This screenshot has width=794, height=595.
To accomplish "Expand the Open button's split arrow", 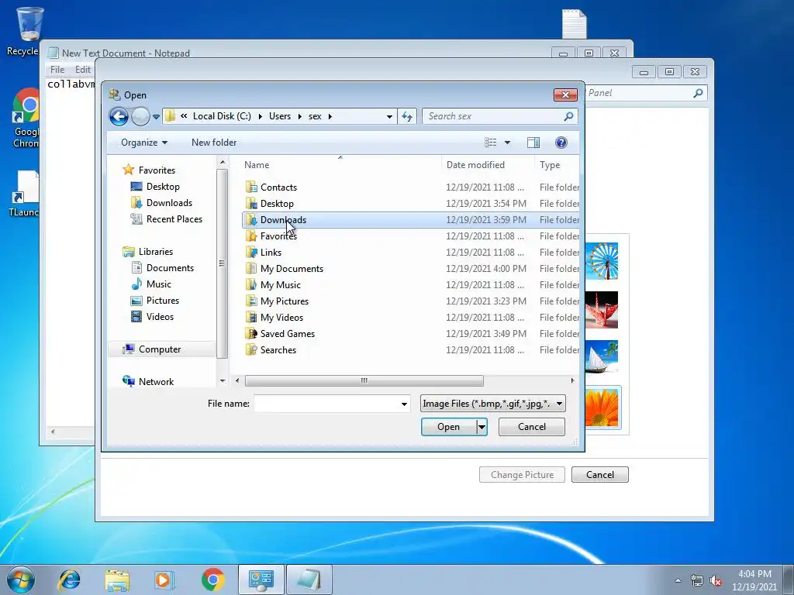I will click(x=482, y=427).
